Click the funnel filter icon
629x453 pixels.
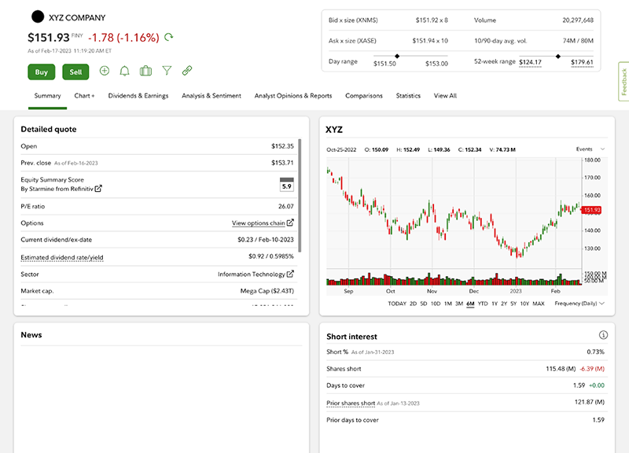tap(167, 71)
